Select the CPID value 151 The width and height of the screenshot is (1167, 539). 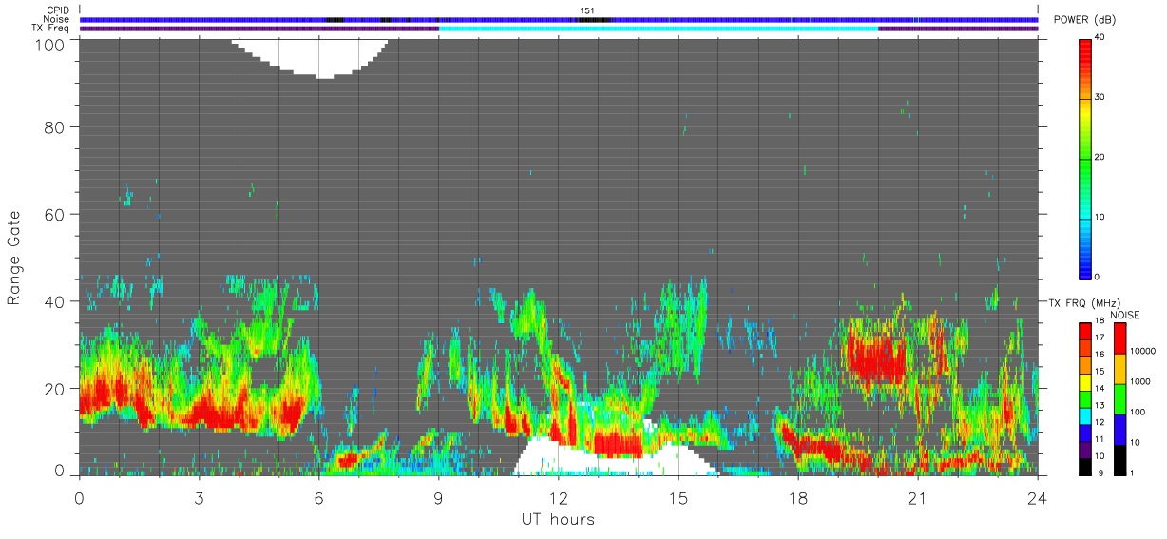pos(587,10)
